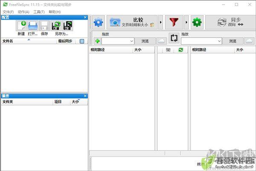Sort overview by folder (文件夹) column
The height and width of the screenshot is (171, 256).
tap(27, 102)
